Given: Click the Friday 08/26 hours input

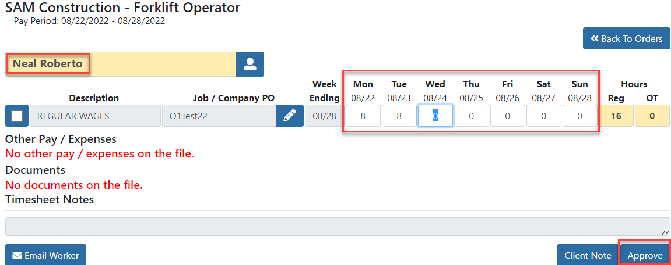Looking at the screenshot, I should 507,116.
